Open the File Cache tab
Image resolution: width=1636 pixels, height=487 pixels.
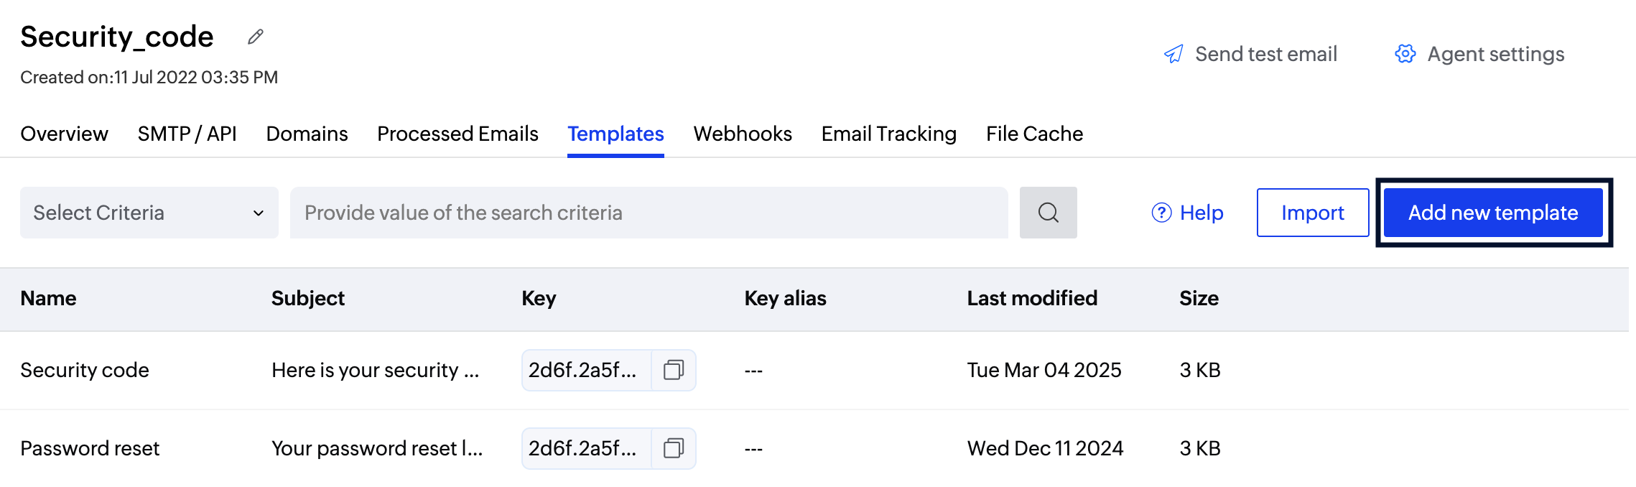[1034, 134]
